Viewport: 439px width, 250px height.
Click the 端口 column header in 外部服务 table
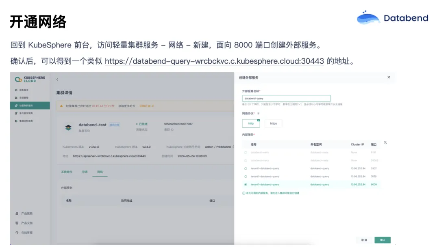point(212,201)
